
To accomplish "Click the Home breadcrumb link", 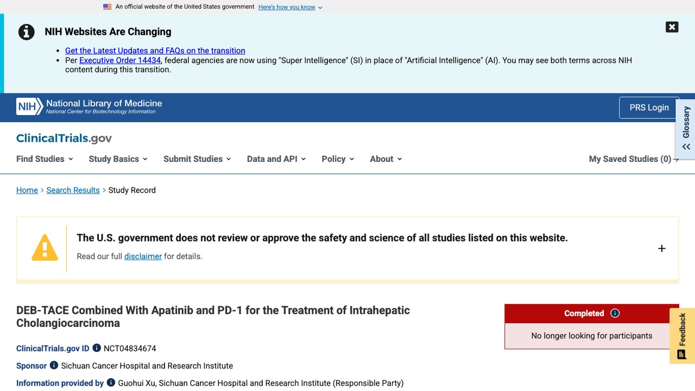I will [27, 190].
